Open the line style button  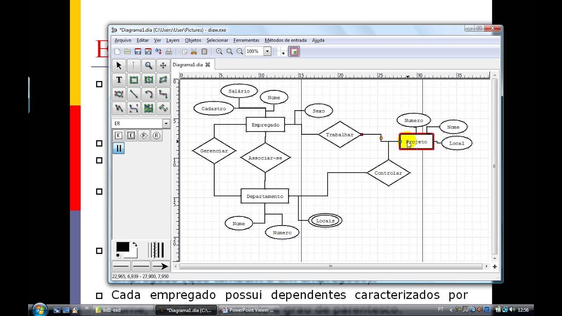point(141,266)
